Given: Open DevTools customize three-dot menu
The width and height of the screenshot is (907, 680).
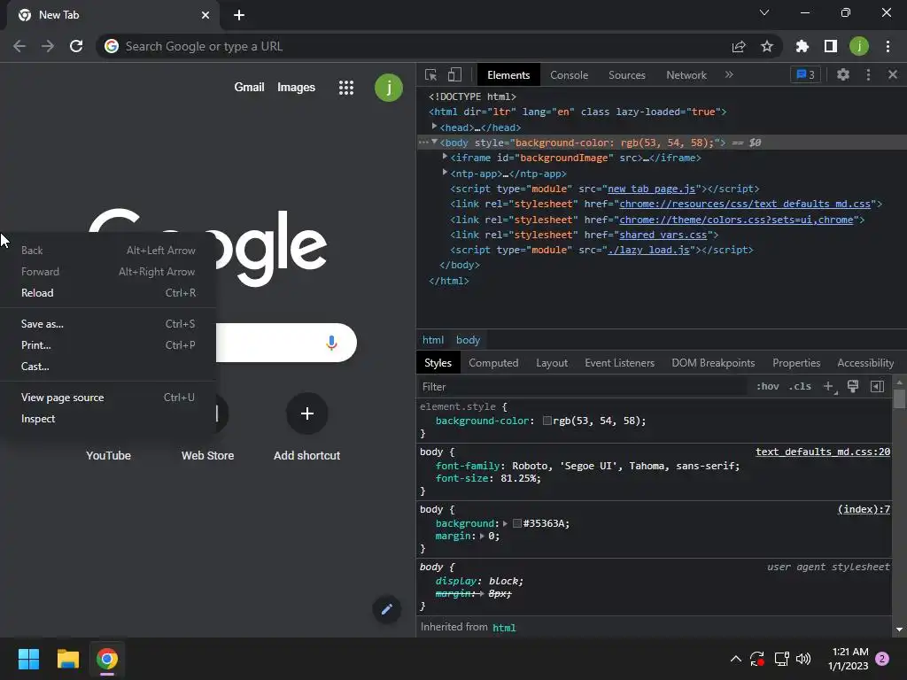Looking at the screenshot, I should [868, 74].
